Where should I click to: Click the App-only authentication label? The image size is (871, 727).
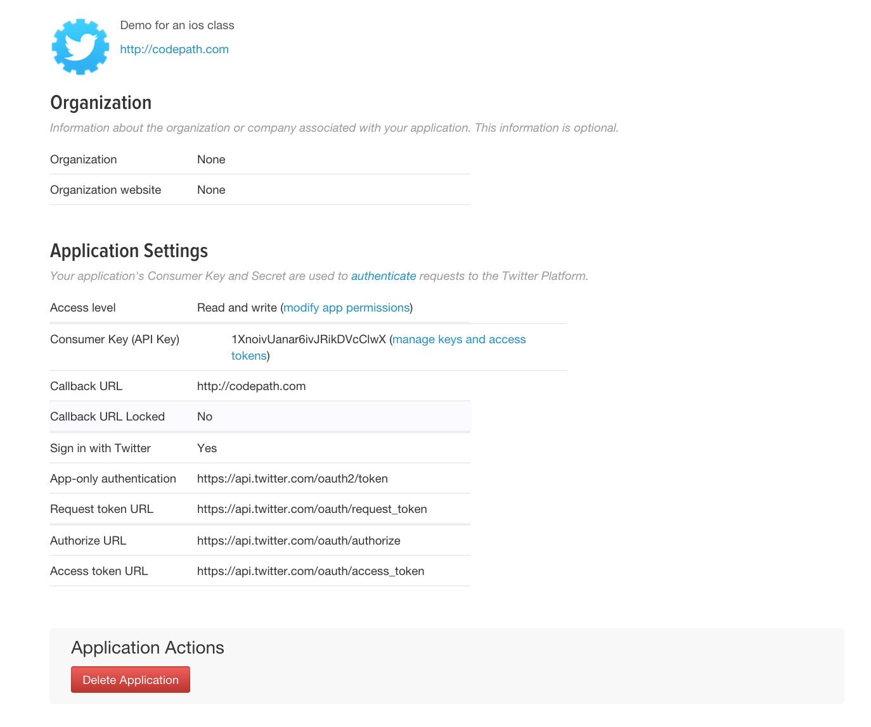pos(113,479)
